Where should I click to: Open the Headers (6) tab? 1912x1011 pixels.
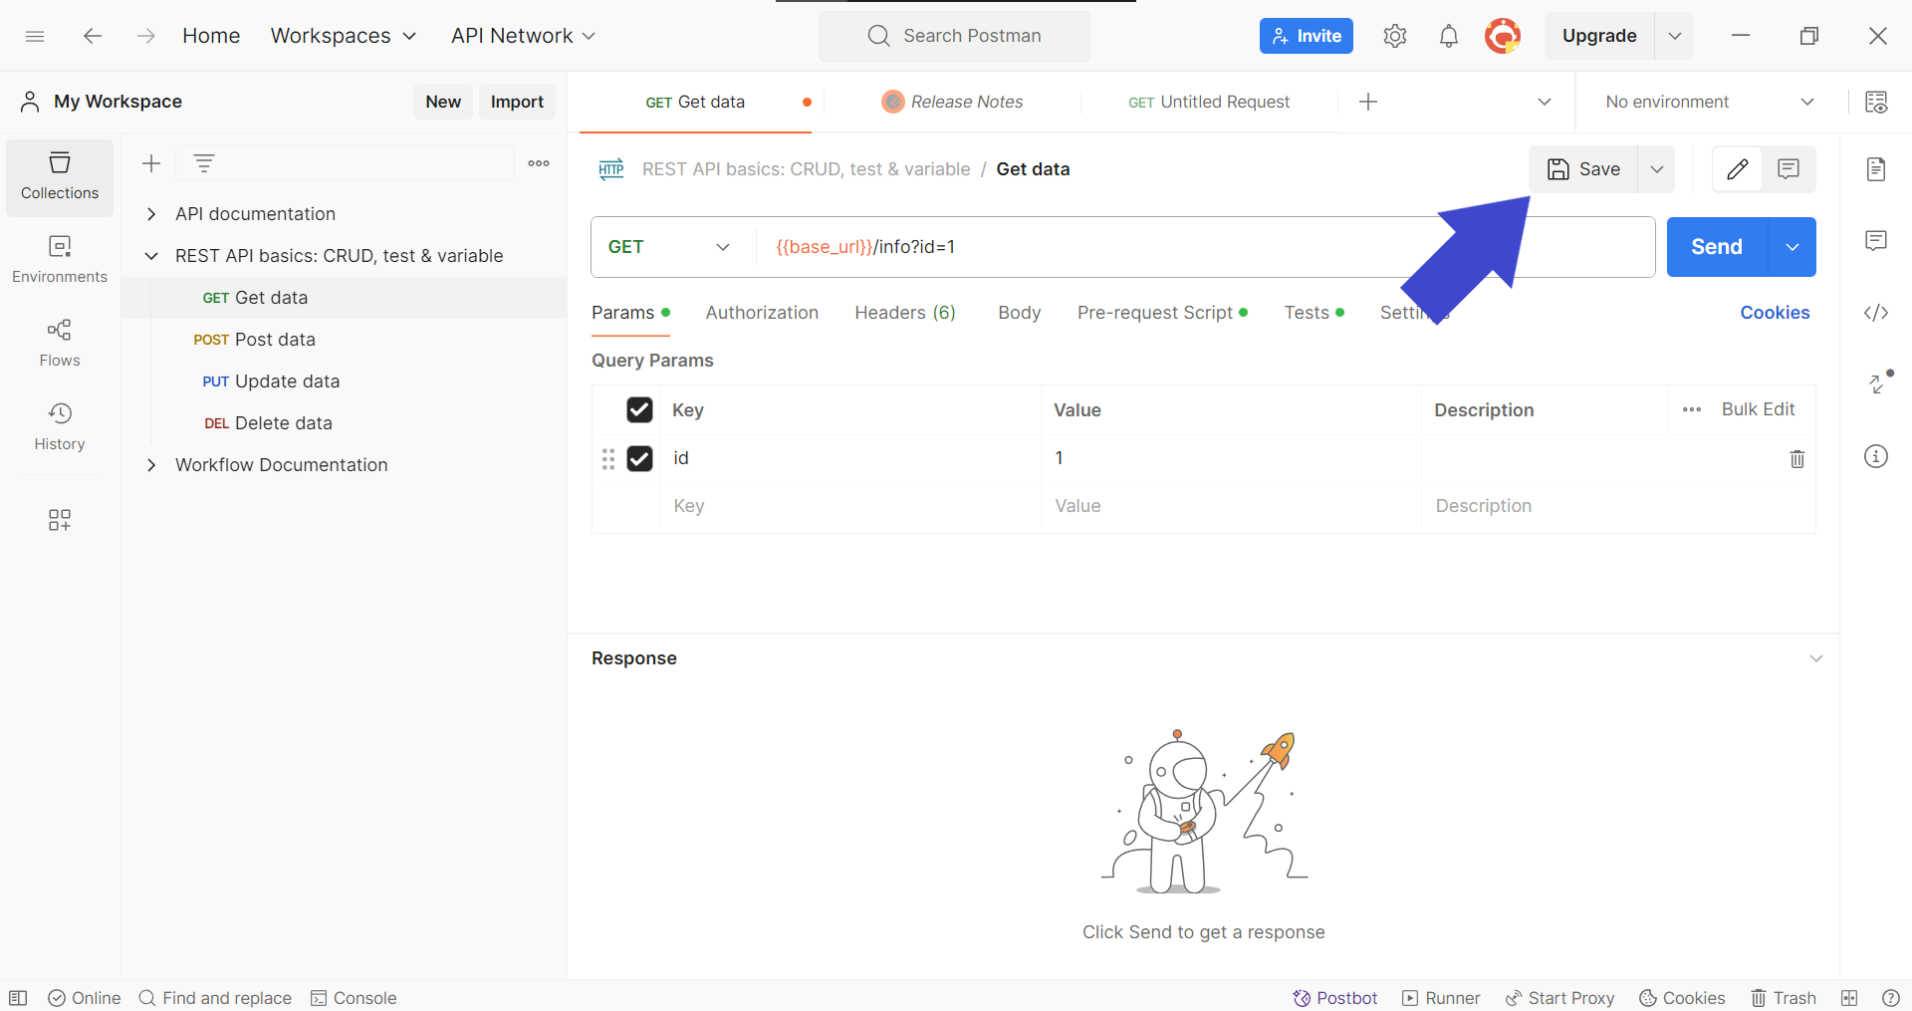pos(905,313)
